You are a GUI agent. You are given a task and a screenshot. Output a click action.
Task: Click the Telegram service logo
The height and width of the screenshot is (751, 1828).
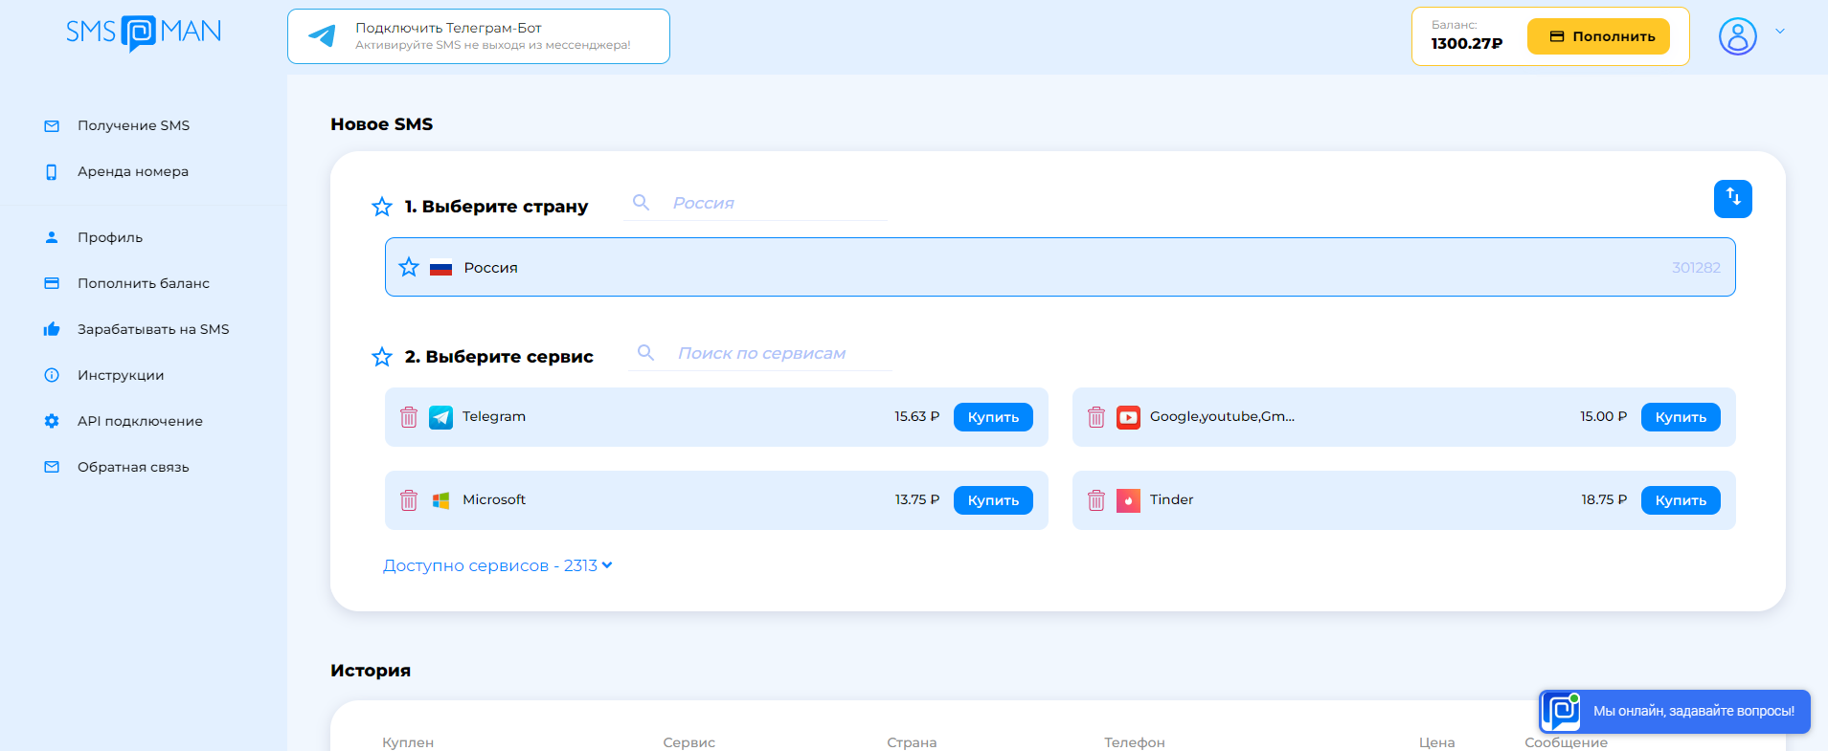coord(440,417)
